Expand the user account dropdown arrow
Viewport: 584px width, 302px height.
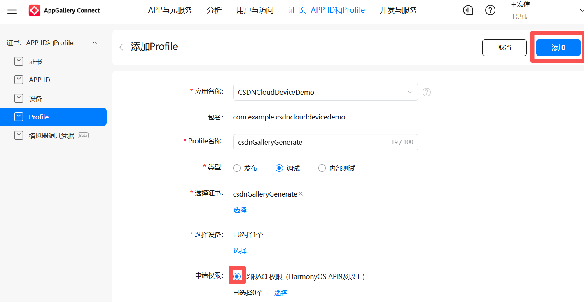click(582, 11)
